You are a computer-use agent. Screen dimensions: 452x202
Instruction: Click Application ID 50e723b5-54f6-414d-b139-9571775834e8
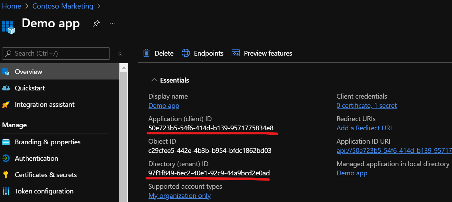(x=211, y=128)
